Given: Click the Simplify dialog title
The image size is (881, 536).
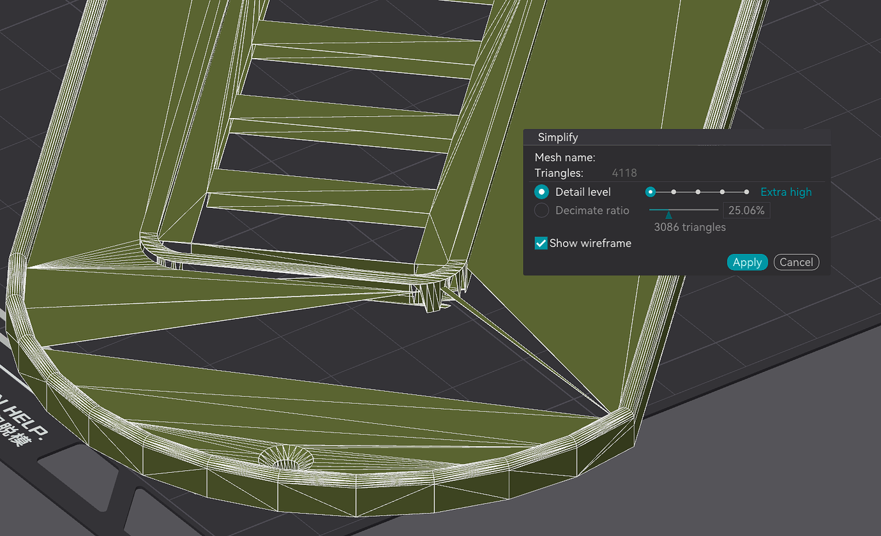Looking at the screenshot, I should [558, 137].
